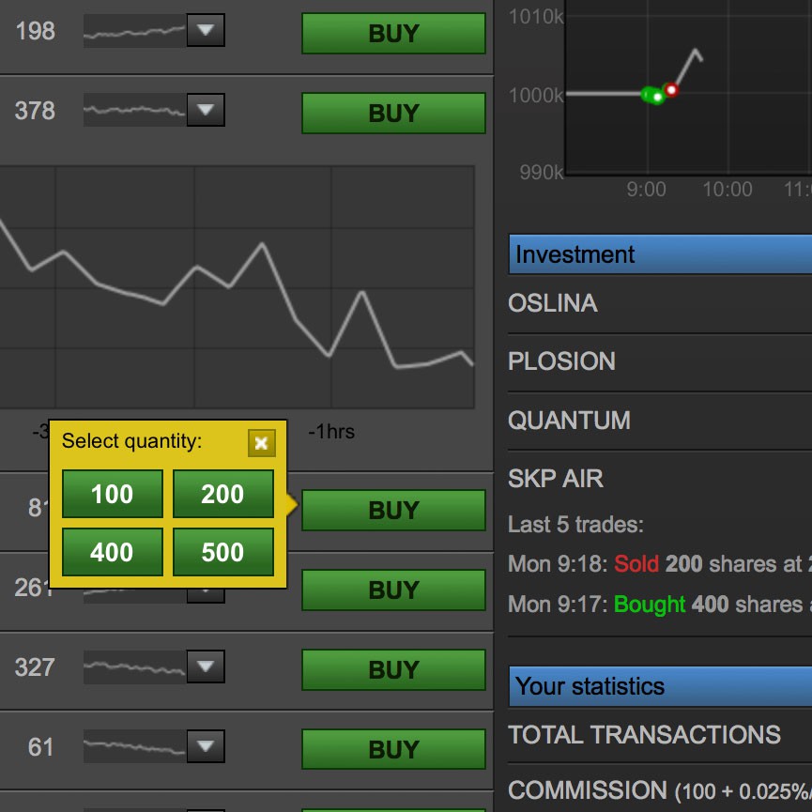
Task: Select quantity 100 shares
Action: [112, 495]
